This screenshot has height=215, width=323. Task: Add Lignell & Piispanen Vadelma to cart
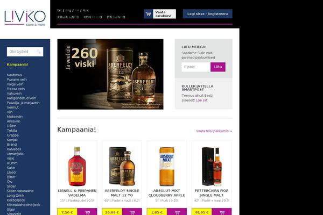87,212
